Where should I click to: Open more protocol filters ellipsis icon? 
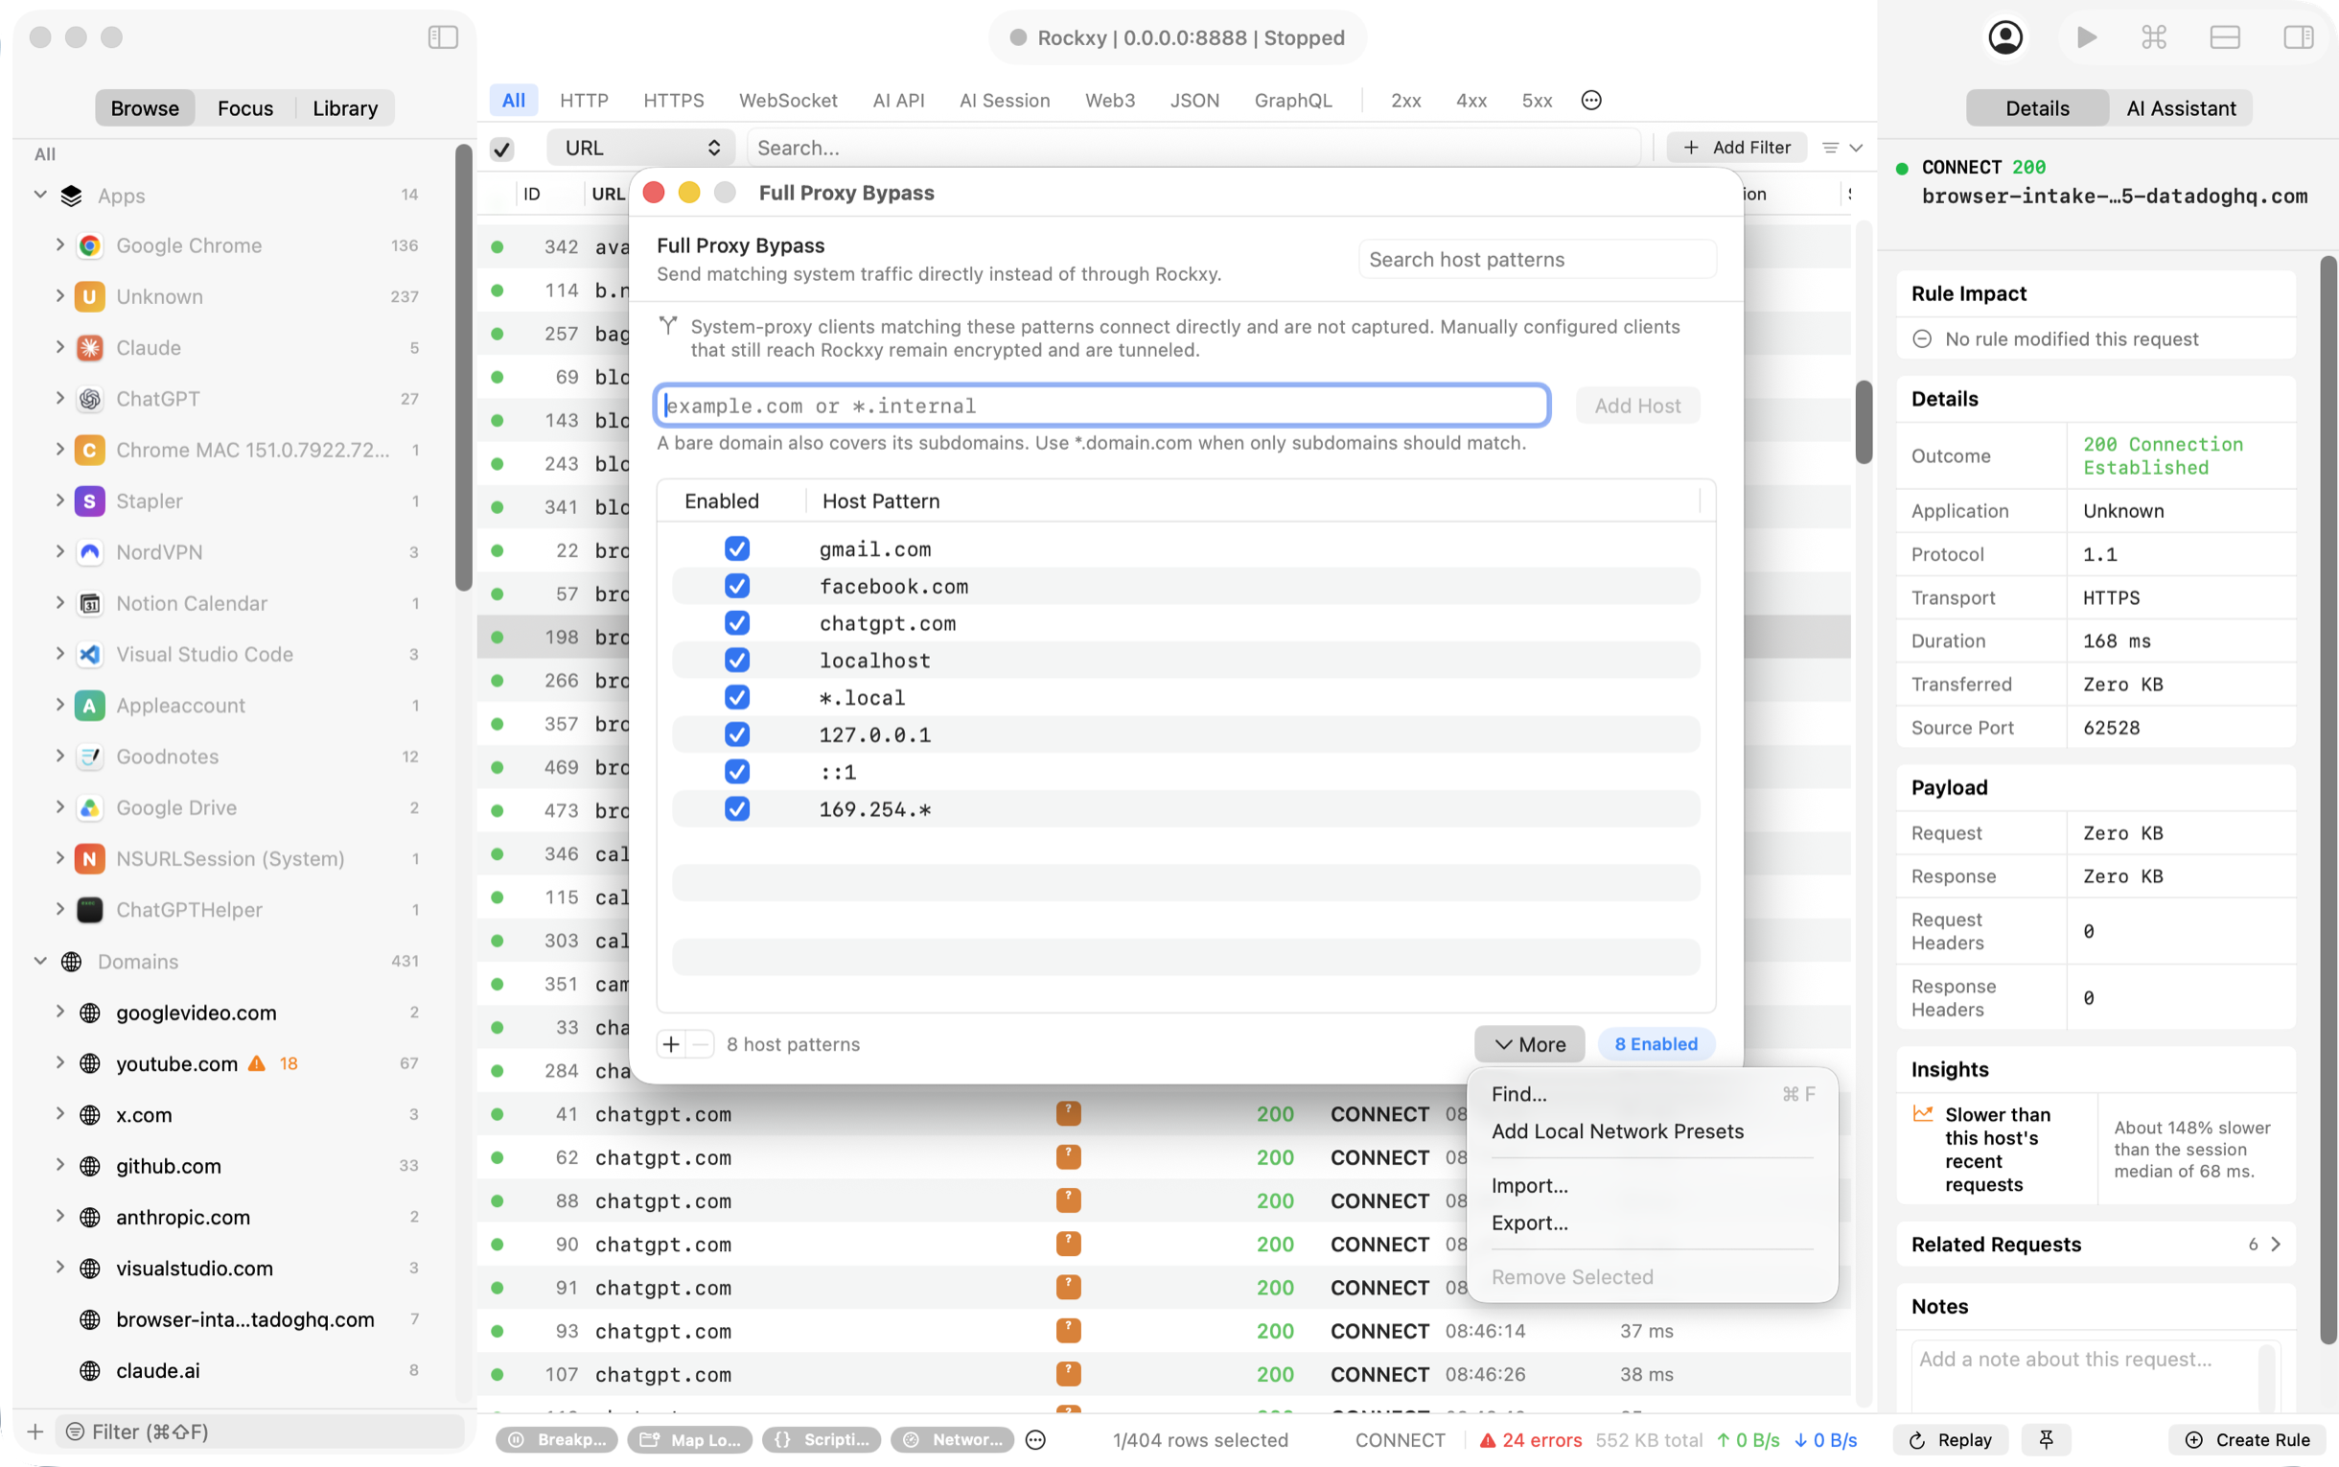pos(1591,100)
